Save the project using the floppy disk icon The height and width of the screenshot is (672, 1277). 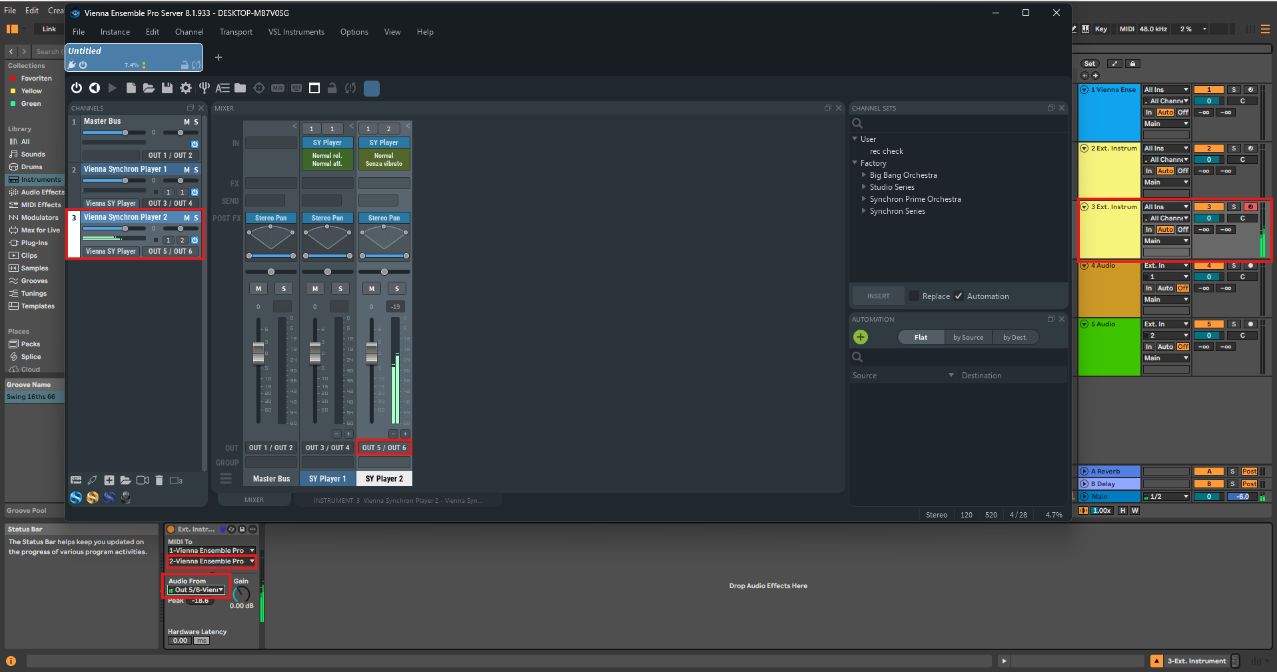tap(167, 88)
